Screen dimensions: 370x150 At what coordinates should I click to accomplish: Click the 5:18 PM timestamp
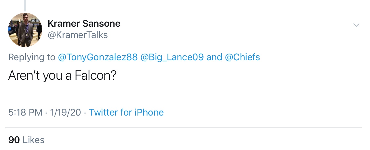tap(25, 112)
